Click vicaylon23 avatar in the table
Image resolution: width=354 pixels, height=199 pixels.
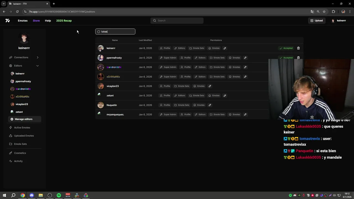pos(101,86)
